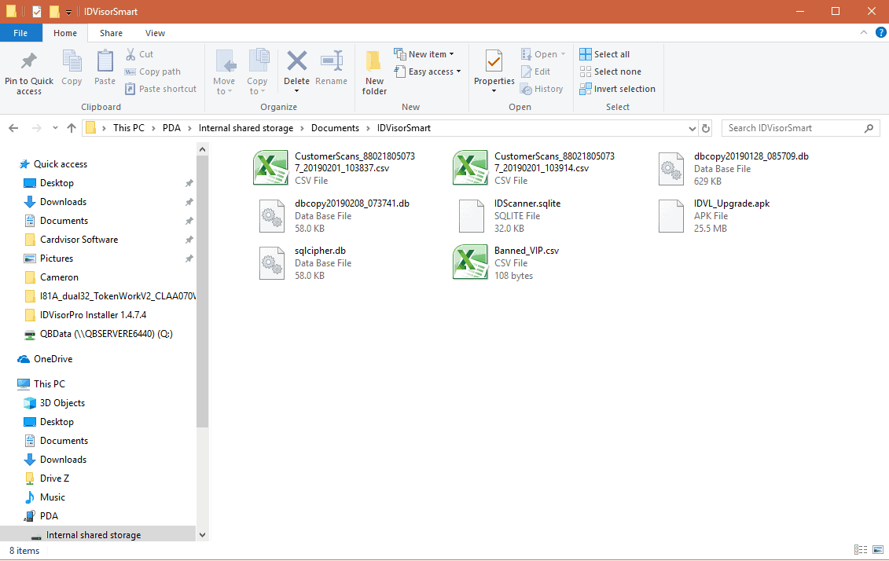Select the IDVL_Upgrade.apk file
Viewport: 889px width, 561px height.
tap(731, 203)
